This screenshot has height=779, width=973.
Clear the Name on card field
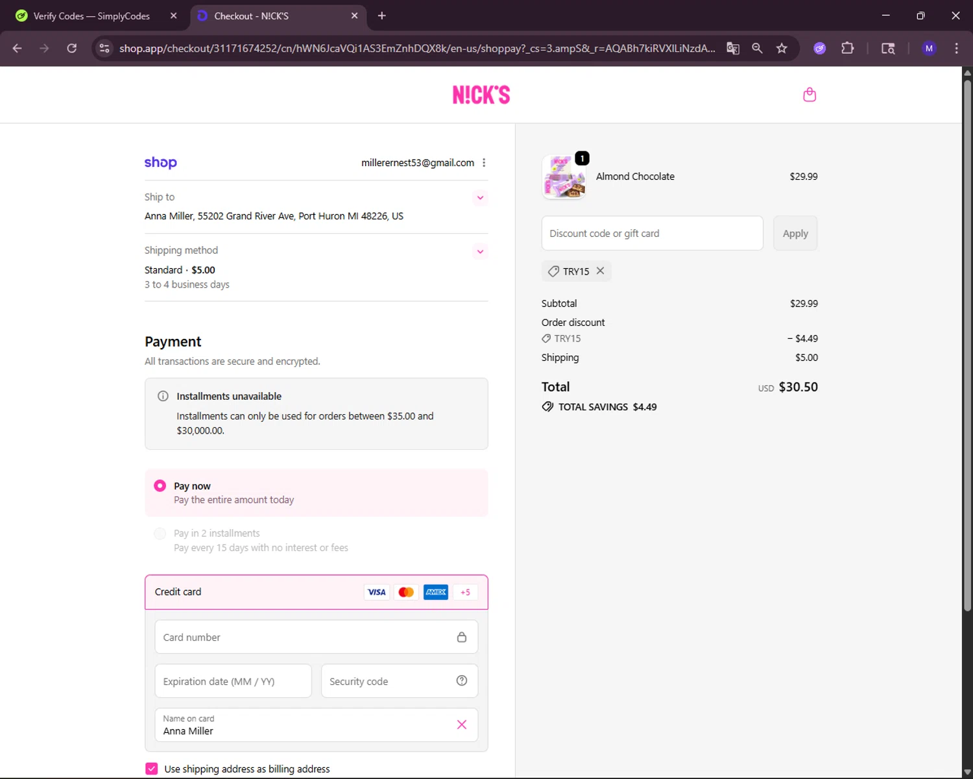(462, 724)
